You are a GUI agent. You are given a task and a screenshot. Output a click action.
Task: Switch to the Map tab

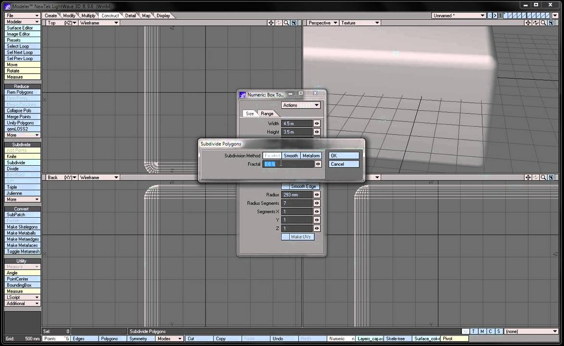(x=146, y=15)
